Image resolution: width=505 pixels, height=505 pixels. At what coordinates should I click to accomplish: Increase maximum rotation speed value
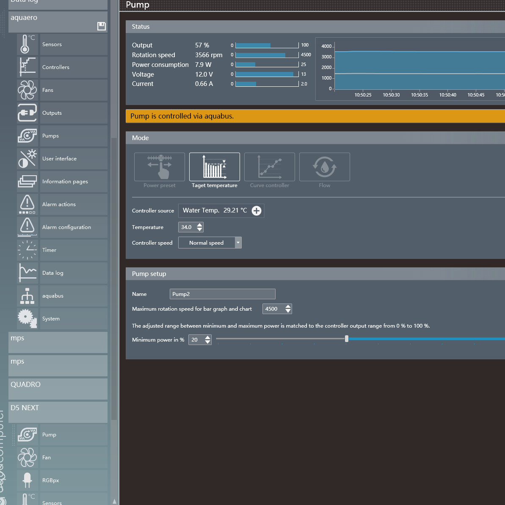[x=288, y=306]
